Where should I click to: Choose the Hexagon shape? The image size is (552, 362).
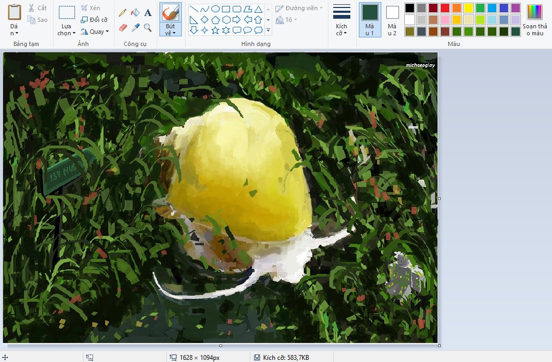point(226,20)
